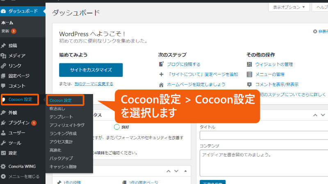Image resolution: width=328 pixels, height=184 pixels.
Task: Select 吹き出し in flyout submenu
Action: 57,108
